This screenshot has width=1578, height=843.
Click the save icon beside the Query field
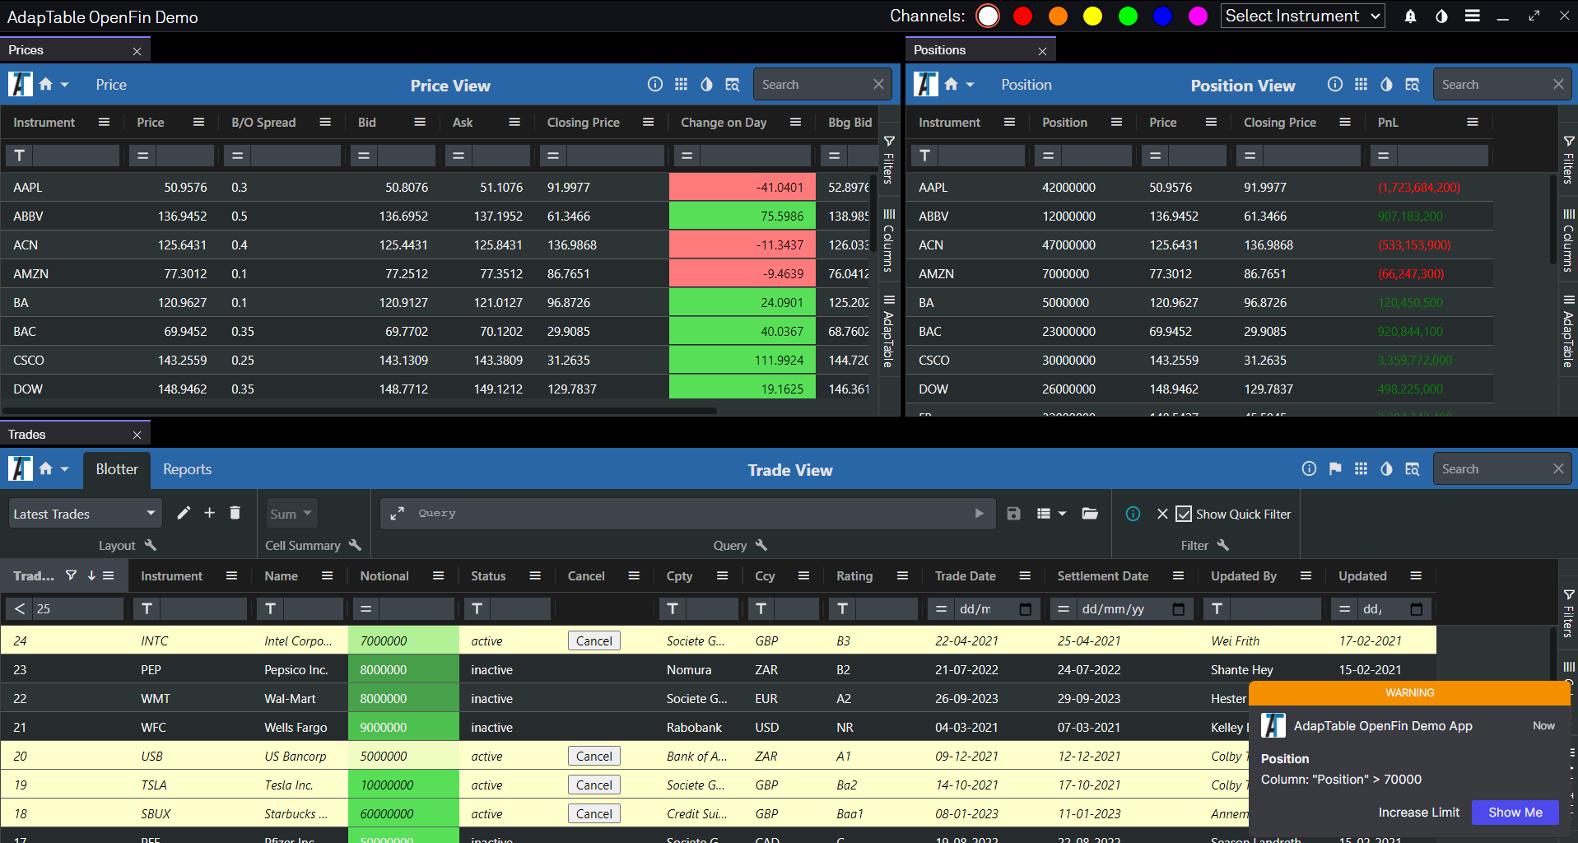(x=1013, y=513)
